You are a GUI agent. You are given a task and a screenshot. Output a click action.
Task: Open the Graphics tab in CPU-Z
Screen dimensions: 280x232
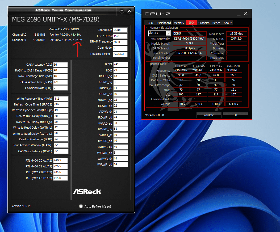tap(204, 23)
